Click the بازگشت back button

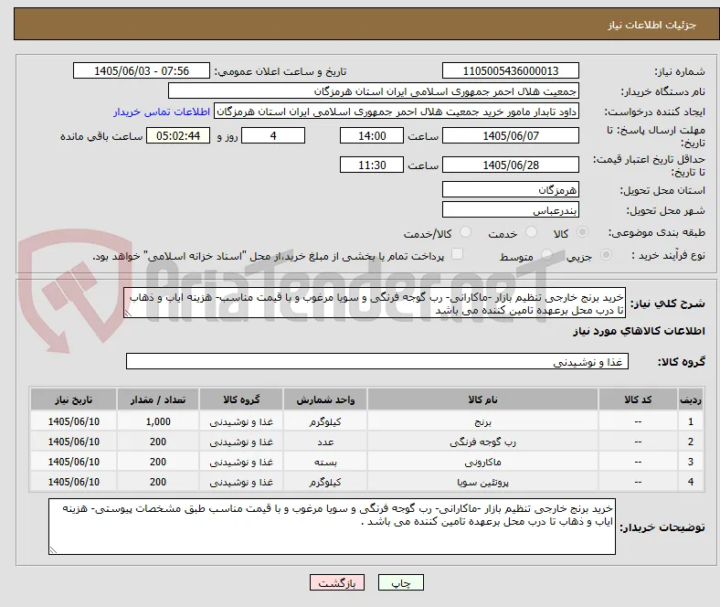(337, 582)
